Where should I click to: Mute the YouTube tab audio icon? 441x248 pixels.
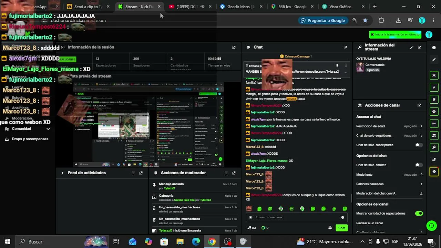click(x=202, y=7)
